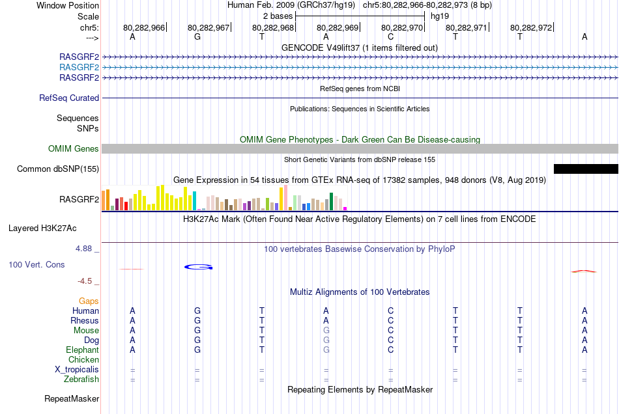This screenshot has width=619, height=414.
Task: Click chr5:80,282,966-80,282,973 (8 bp) header text
Action: (x=427, y=5)
